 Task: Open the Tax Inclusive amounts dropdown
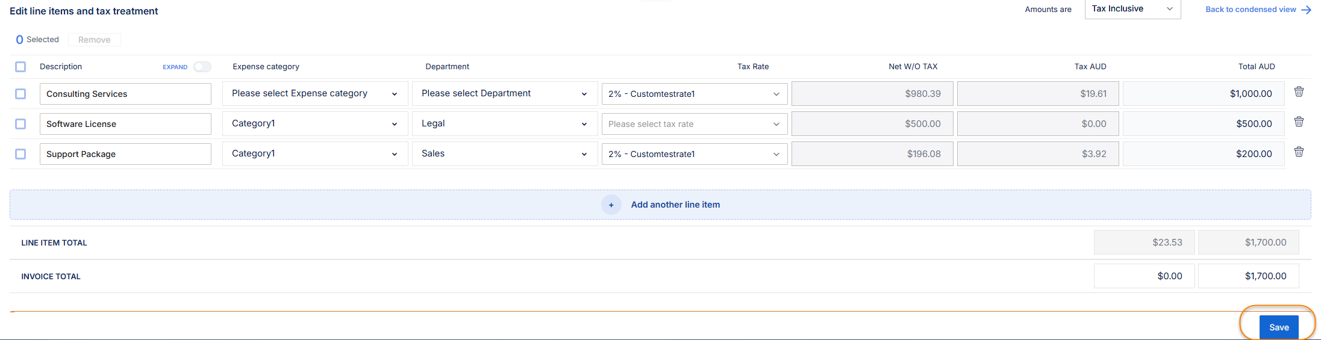[1132, 9]
